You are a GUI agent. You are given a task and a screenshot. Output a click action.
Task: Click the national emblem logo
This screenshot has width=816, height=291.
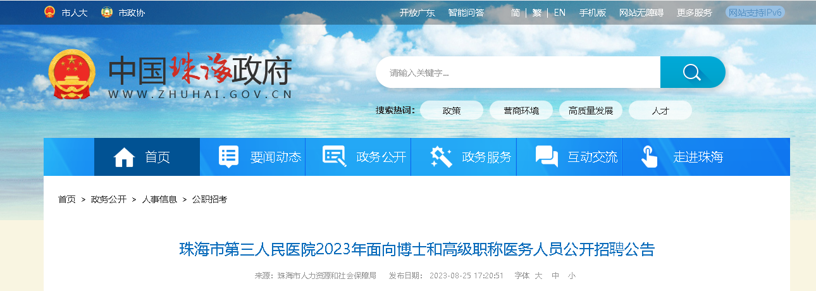click(x=72, y=74)
